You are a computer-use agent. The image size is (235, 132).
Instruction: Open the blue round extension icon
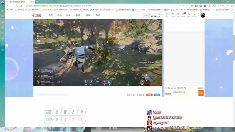tap(201, 6)
